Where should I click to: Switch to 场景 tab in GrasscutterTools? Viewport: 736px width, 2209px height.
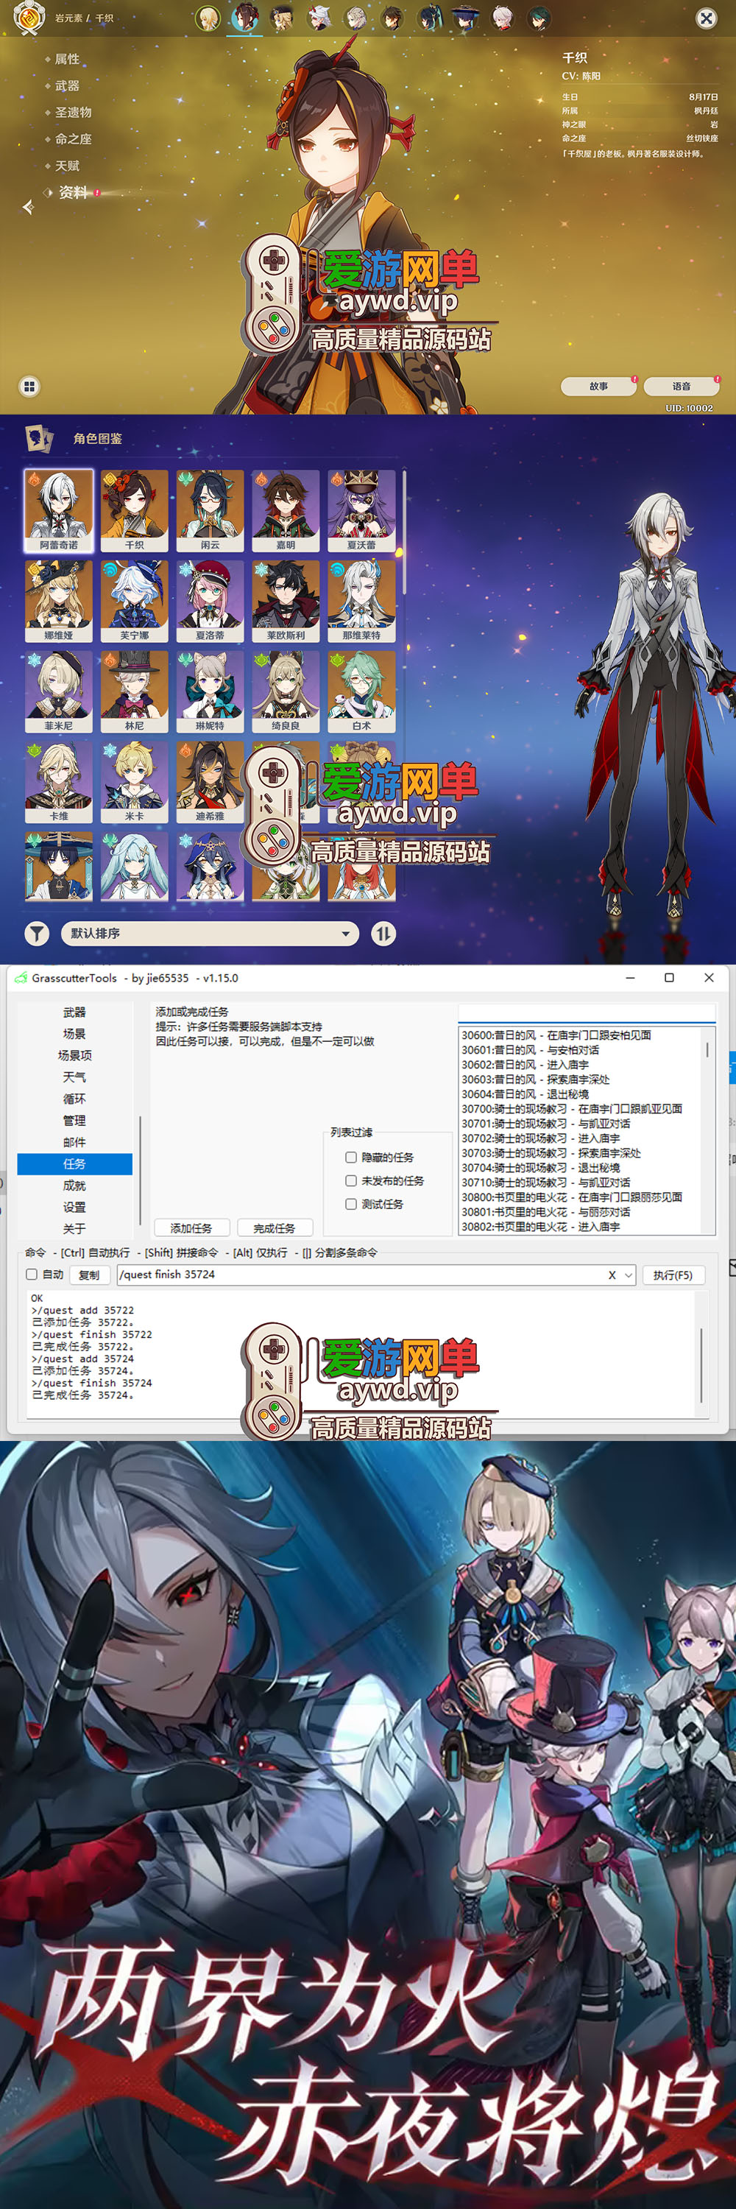pyautogui.click(x=74, y=1035)
